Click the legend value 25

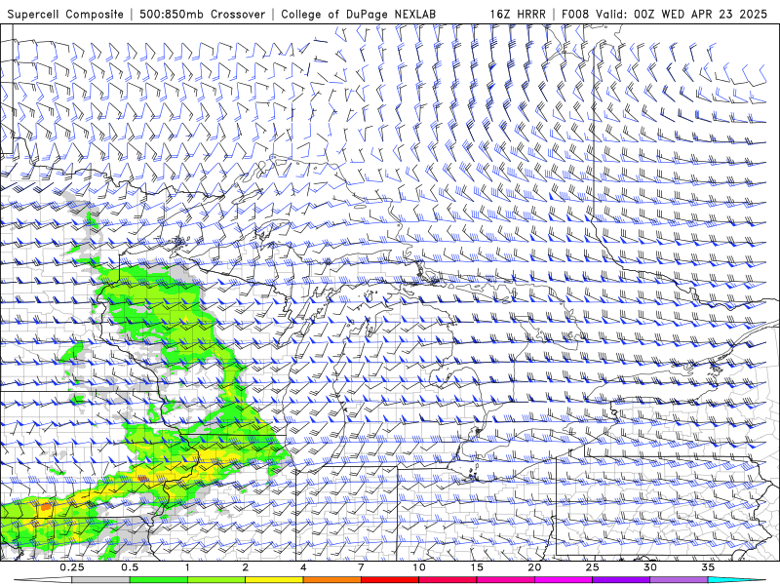point(592,567)
